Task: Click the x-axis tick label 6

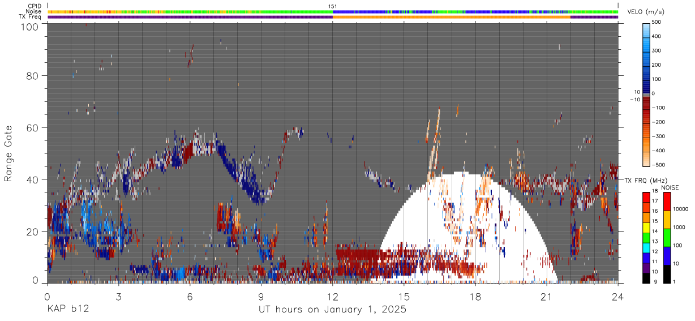Action: [x=190, y=297]
